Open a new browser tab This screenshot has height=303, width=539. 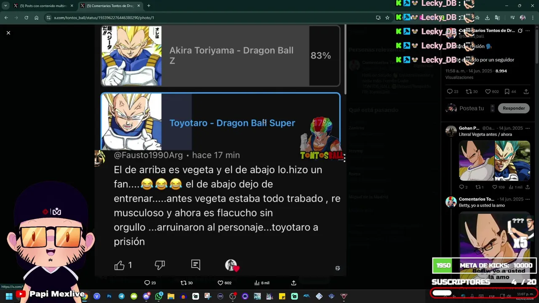point(149,6)
